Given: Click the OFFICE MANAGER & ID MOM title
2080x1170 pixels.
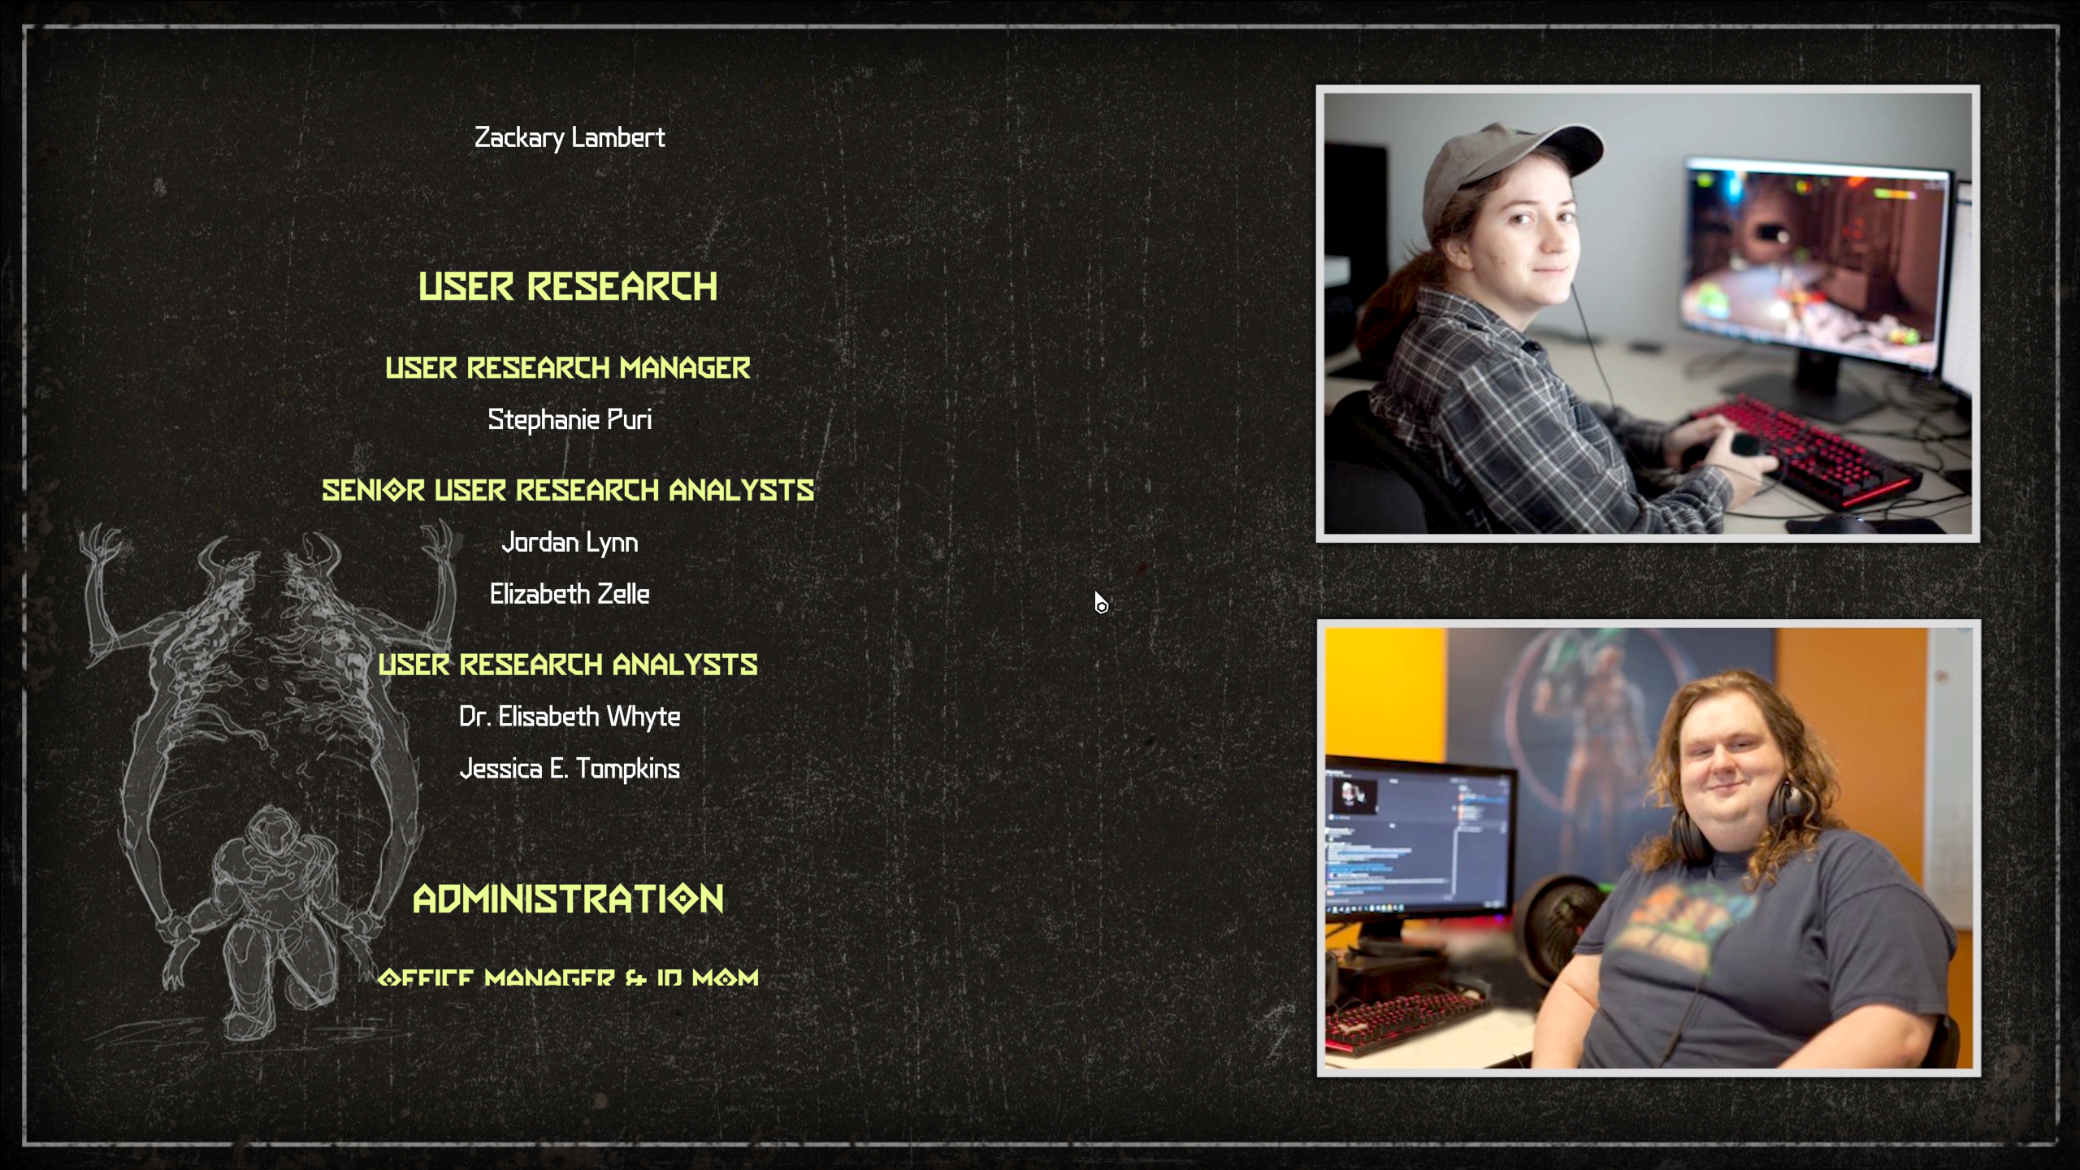Looking at the screenshot, I should tap(568, 977).
